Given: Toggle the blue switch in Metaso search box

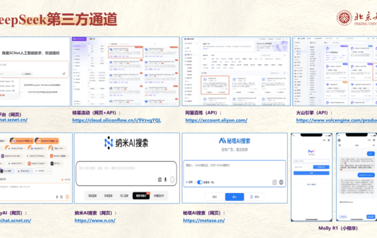Looking at the screenshot, I should (200, 182).
